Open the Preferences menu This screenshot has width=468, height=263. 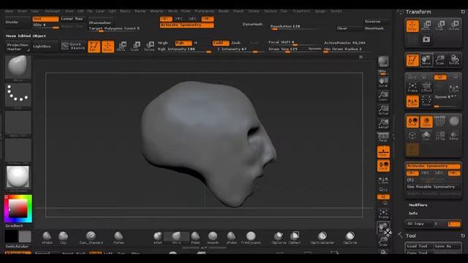[204, 11]
